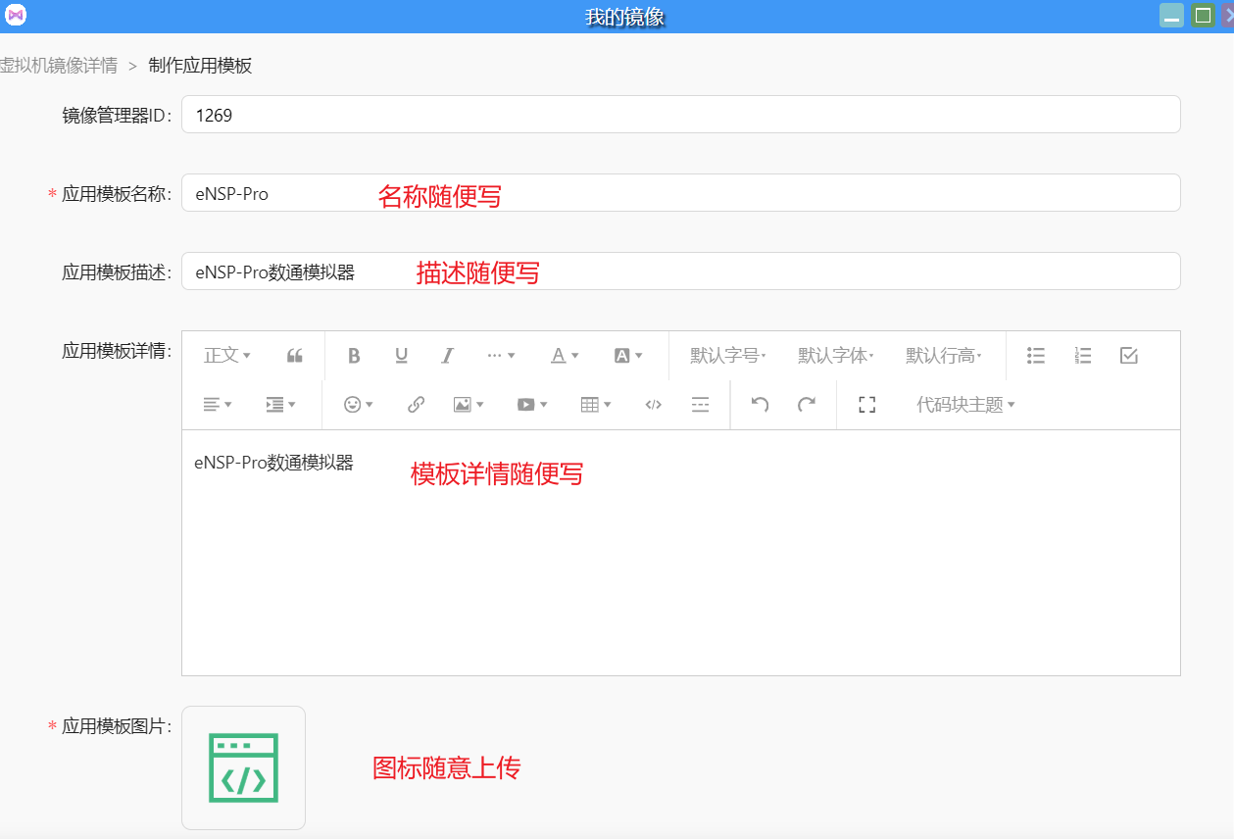The width and height of the screenshot is (1234, 839).
Task: Insert a horizontal divider line
Action: [x=700, y=405]
